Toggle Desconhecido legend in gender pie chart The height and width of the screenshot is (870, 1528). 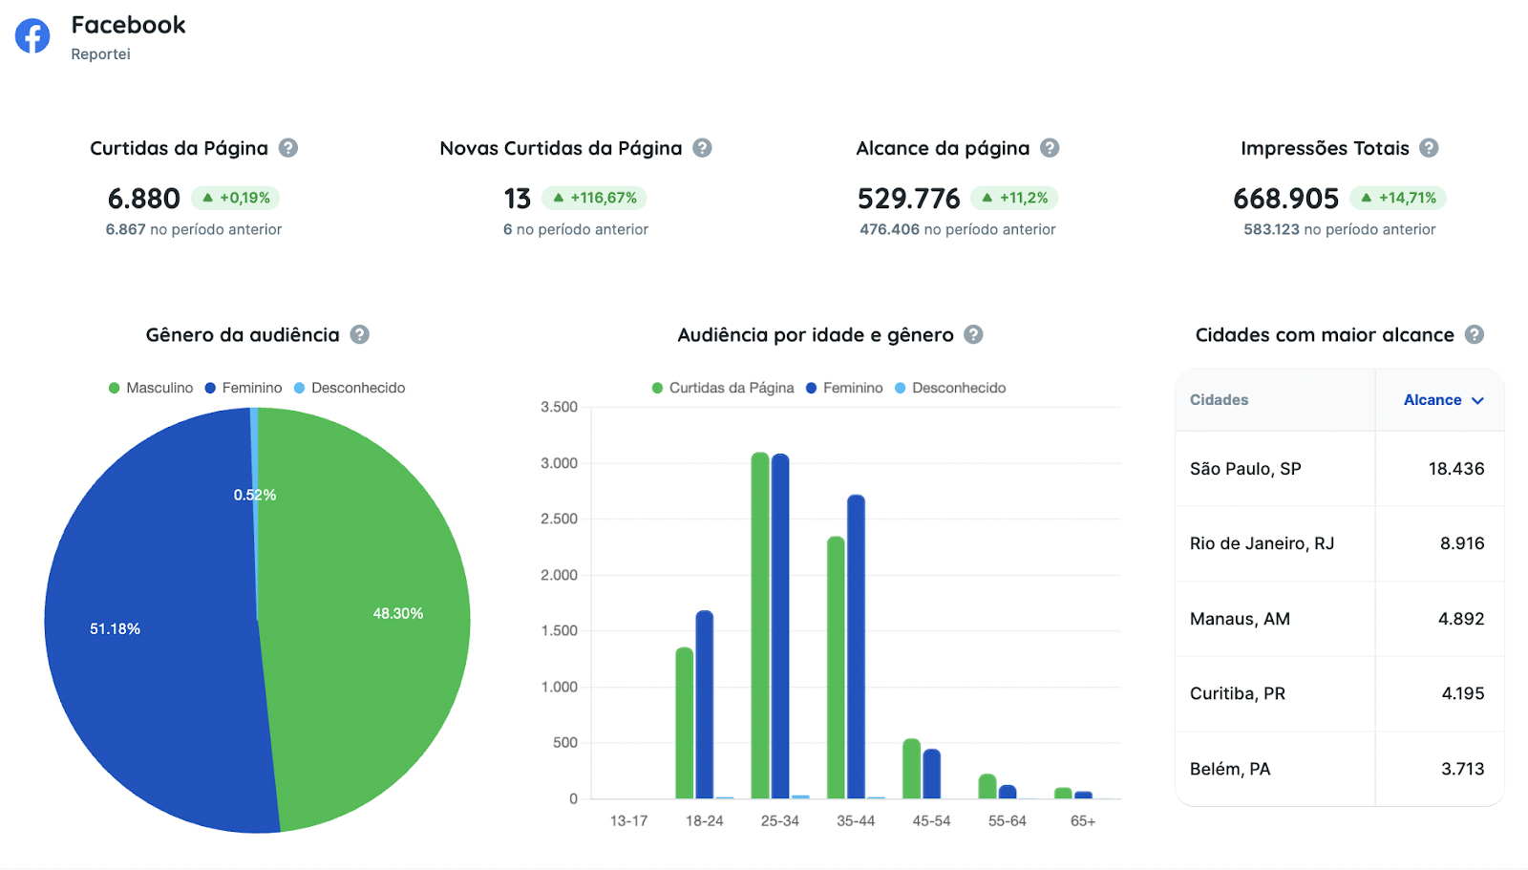coord(350,388)
